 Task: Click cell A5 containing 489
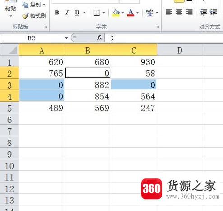pos(42,108)
